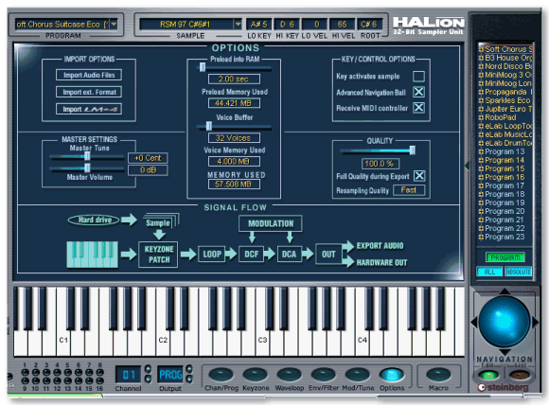This screenshot has height=405, width=549.
Task: Click Import Audio Files button
Action: click(89, 75)
